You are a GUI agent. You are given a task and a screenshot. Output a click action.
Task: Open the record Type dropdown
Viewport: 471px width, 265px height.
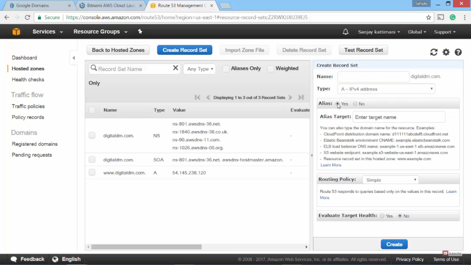pos(386,89)
